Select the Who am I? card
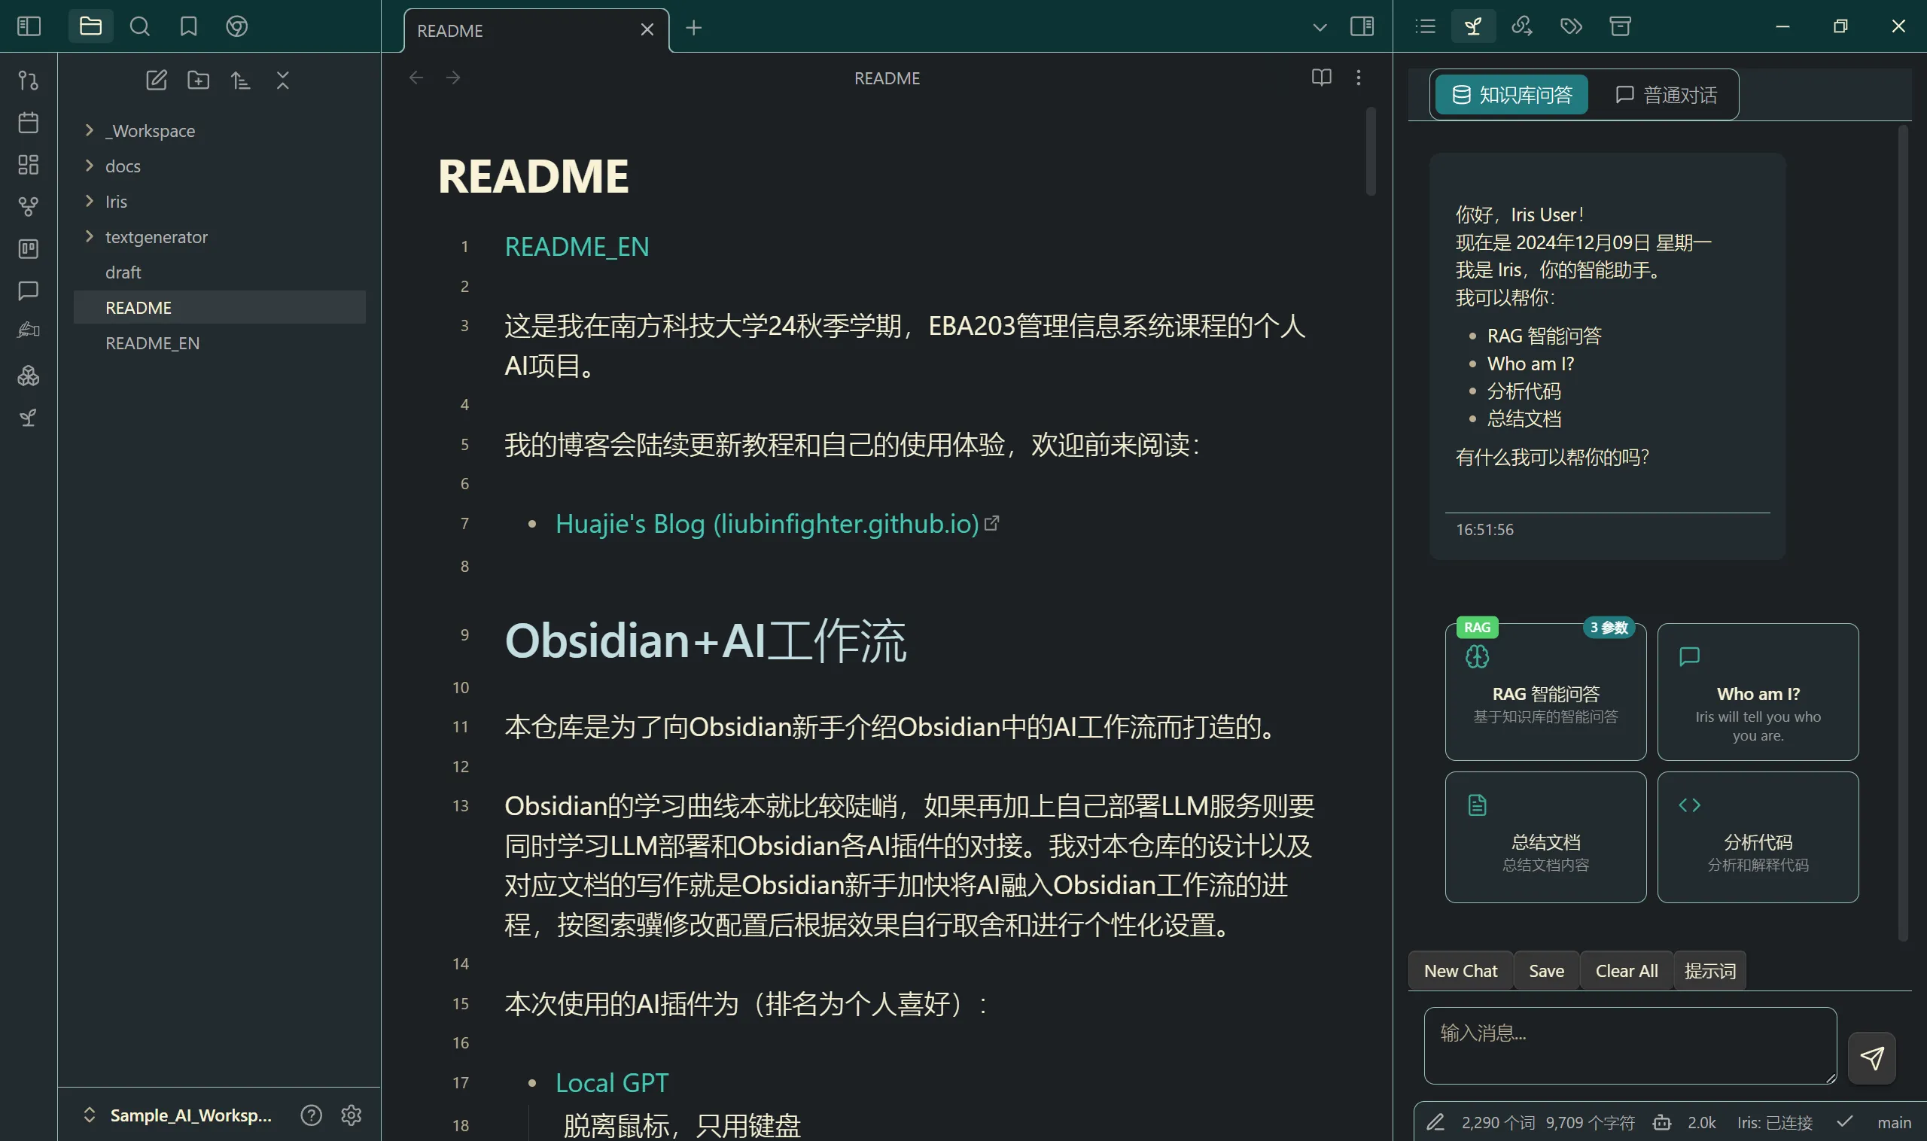 point(1758,691)
